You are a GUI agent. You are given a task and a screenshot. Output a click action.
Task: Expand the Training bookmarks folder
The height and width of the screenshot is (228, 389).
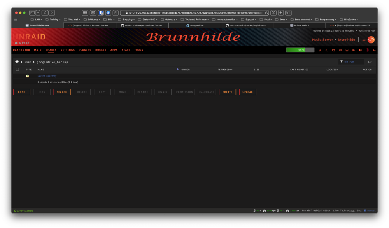[x=53, y=19]
